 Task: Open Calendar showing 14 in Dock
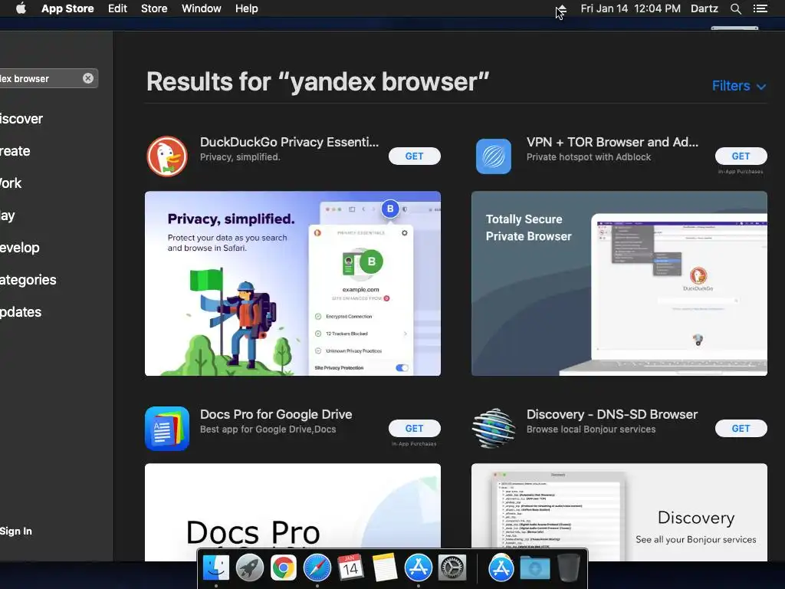350,568
